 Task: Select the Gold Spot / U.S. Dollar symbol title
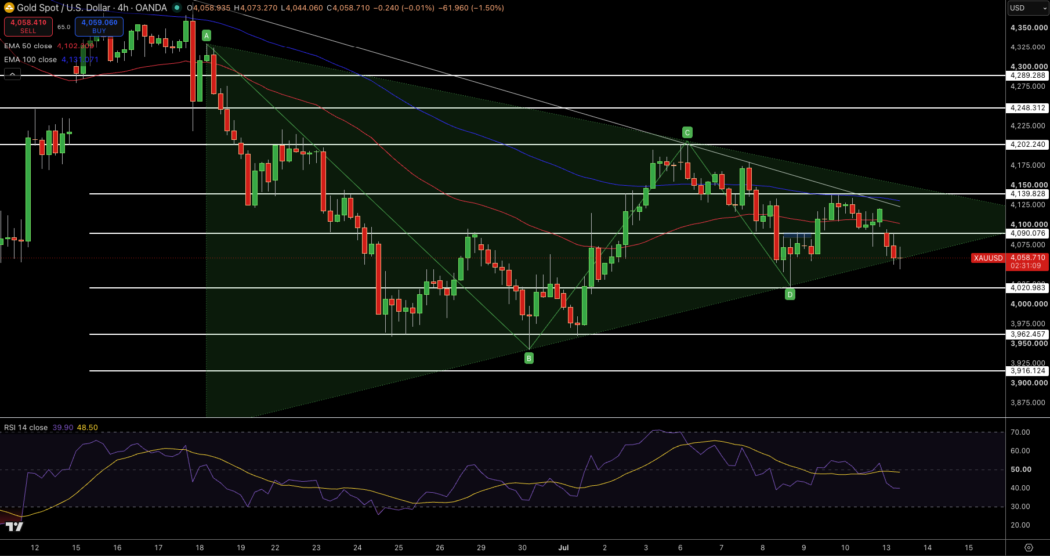(x=92, y=8)
